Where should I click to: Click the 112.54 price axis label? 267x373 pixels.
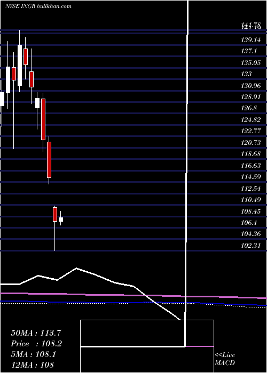click(x=251, y=188)
